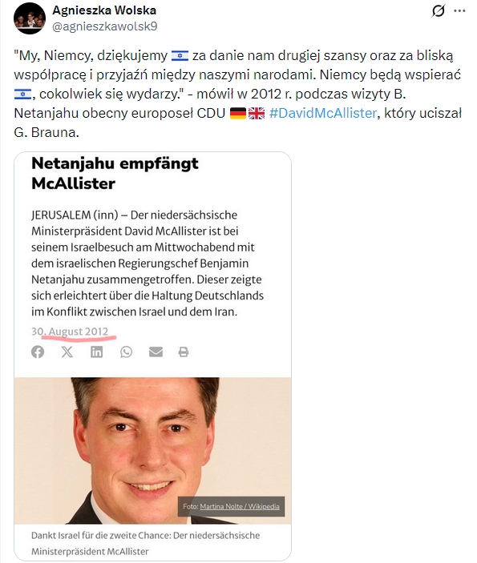Click the McAllister portrait photo
Screen dimensions: 477x563
coord(153,451)
